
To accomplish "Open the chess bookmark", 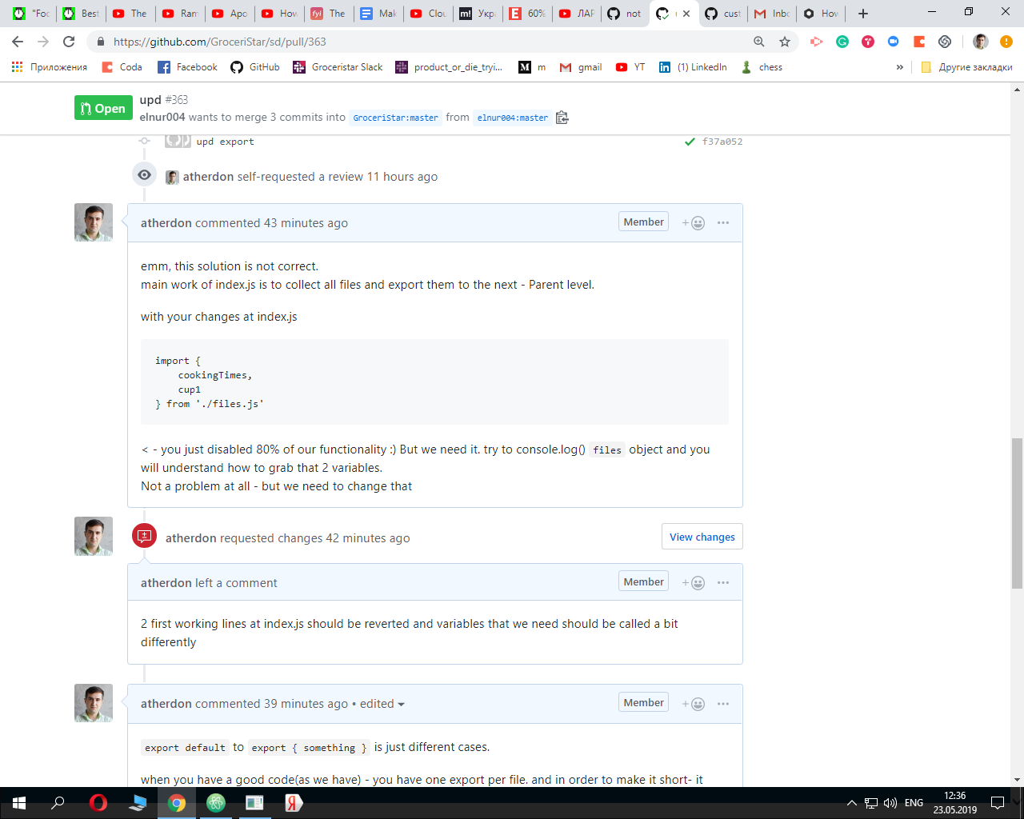I will (762, 67).
